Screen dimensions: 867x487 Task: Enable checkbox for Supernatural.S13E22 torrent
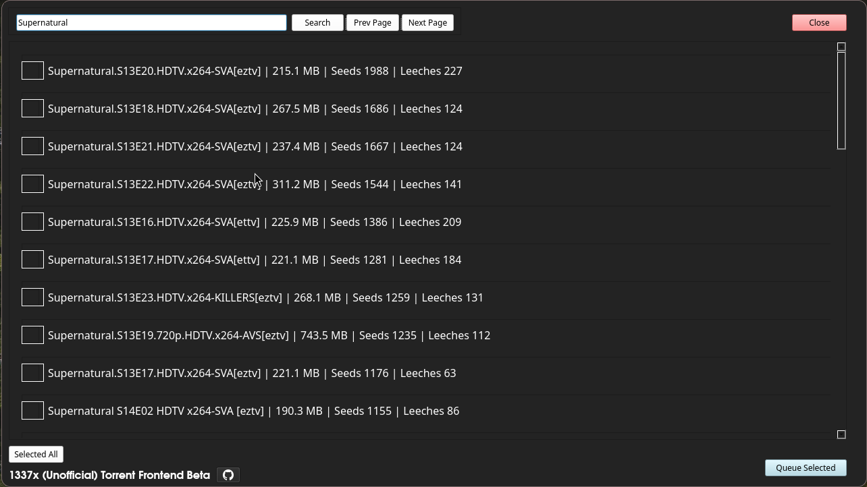click(32, 184)
